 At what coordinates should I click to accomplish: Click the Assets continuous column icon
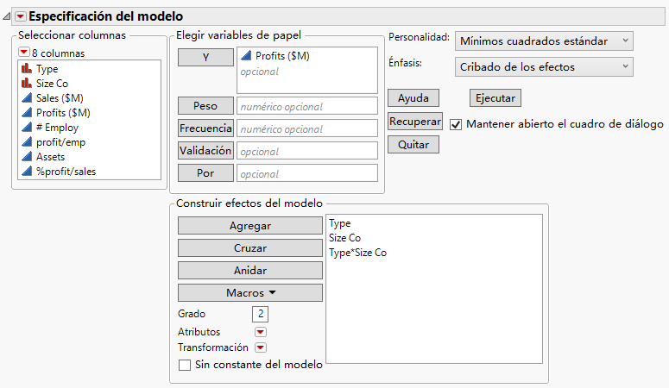pyautogui.click(x=27, y=157)
